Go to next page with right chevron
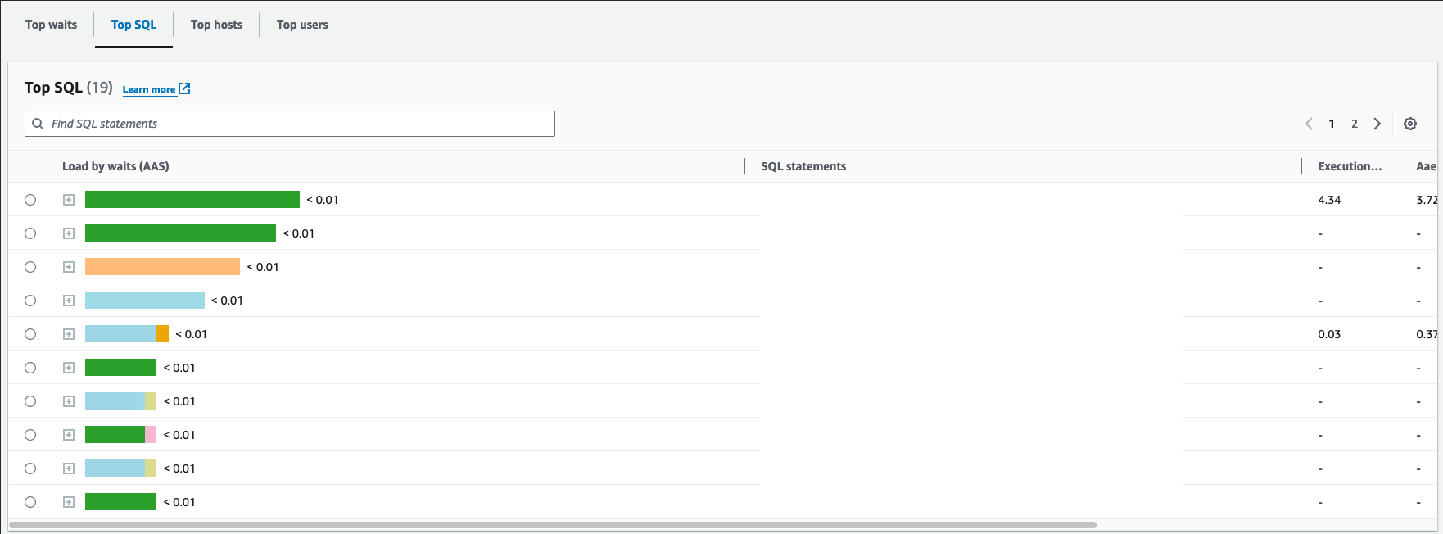This screenshot has width=1443, height=534. pyautogui.click(x=1377, y=124)
